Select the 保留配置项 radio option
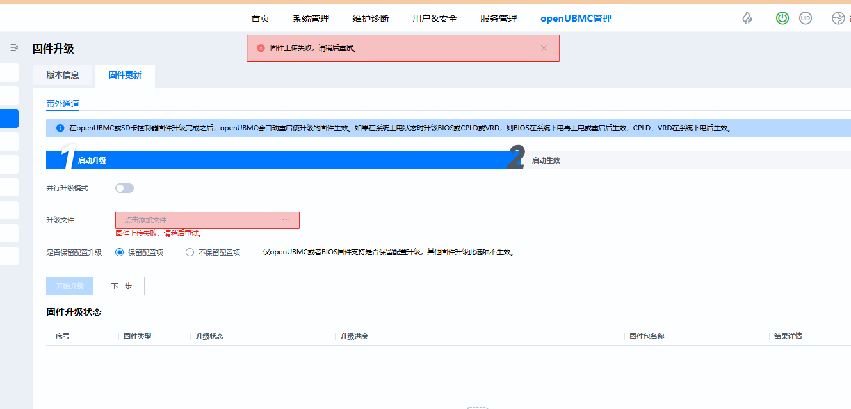The height and width of the screenshot is (409, 851). pyautogui.click(x=119, y=252)
